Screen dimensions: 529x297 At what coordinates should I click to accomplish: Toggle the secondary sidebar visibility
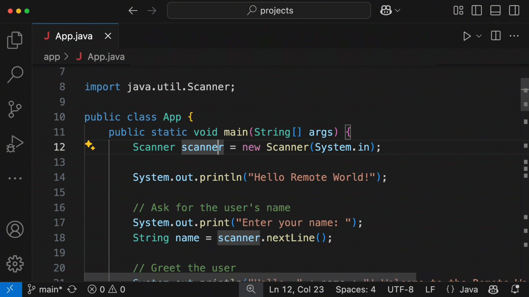click(x=514, y=10)
